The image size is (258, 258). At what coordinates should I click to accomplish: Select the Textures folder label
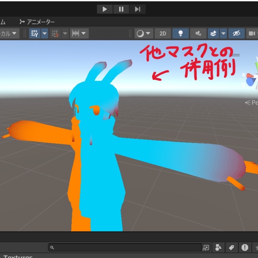18,256
